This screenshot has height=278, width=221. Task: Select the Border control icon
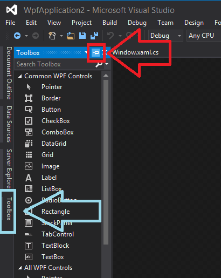pos(29,98)
